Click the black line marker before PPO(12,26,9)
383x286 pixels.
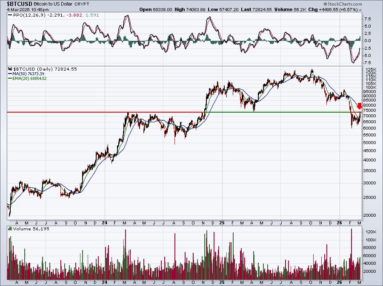tap(10, 15)
